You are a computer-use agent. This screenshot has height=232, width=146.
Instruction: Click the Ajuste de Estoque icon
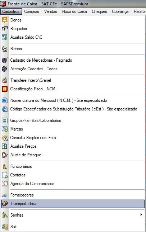click(5, 155)
